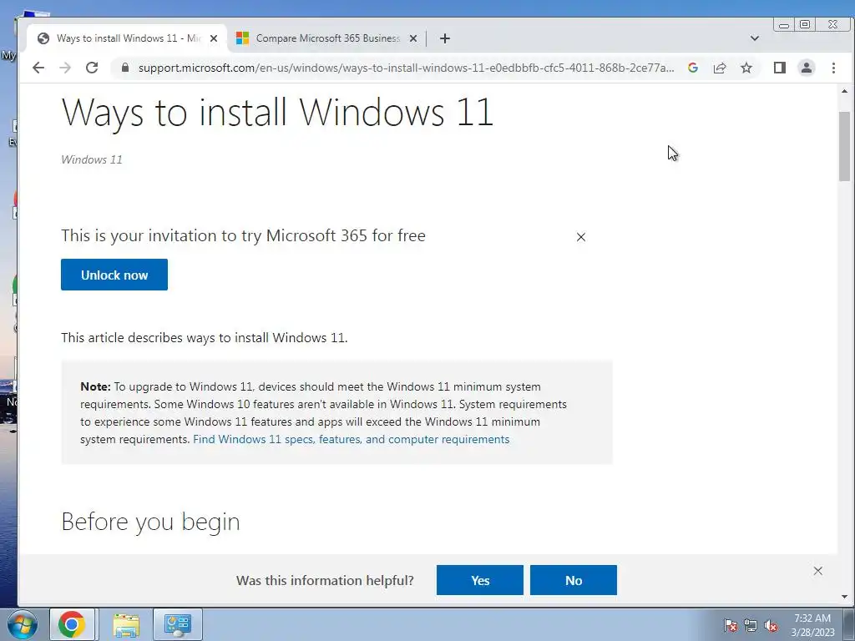Click the Microsoft 365 invitation text
Screen dimensions: 855x641
coord(243,236)
